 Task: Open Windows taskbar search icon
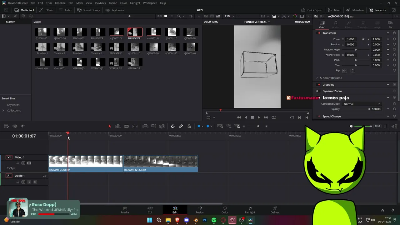pos(159,220)
